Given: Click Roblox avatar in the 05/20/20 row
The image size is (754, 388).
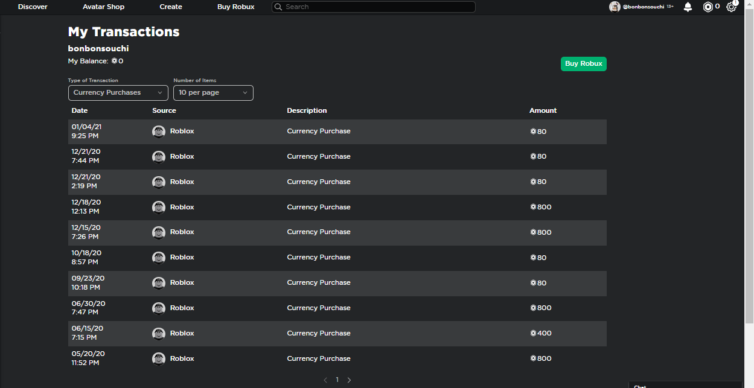Looking at the screenshot, I should [x=159, y=358].
